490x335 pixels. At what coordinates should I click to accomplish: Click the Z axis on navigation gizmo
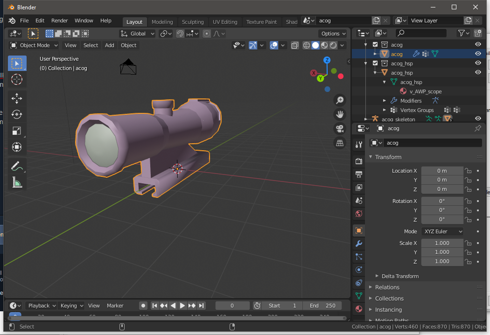point(327,60)
